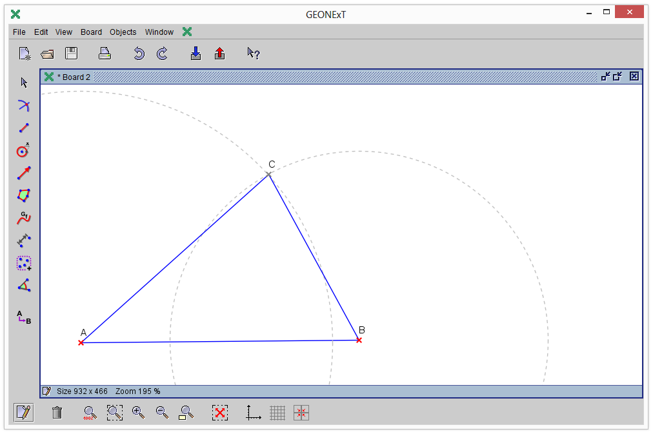Toggle the notepad construction mode button
653x434 pixels.
click(24, 413)
